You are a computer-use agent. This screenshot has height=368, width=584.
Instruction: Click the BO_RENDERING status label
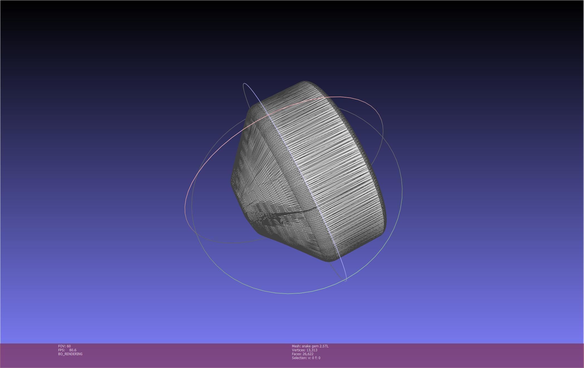point(70,354)
